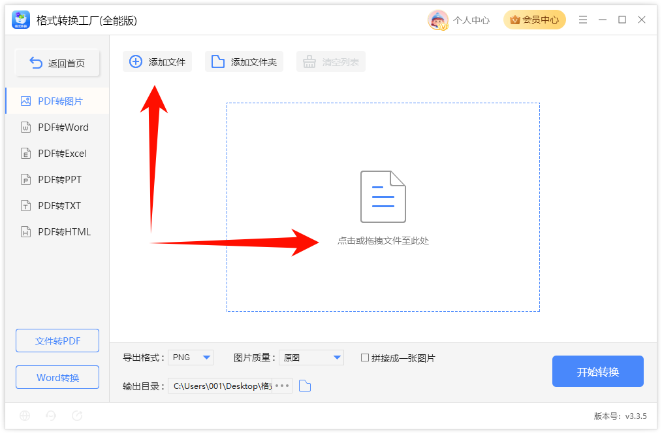Select PDF转HTML in sidebar
The width and height of the screenshot is (662, 434).
coord(57,232)
